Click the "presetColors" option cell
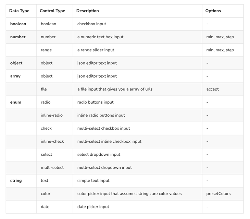This screenshot has width=250, height=219. [x=218, y=194]
